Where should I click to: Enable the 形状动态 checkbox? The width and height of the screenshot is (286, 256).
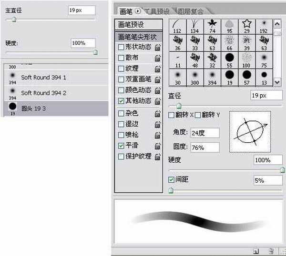[x=121, y=47]
